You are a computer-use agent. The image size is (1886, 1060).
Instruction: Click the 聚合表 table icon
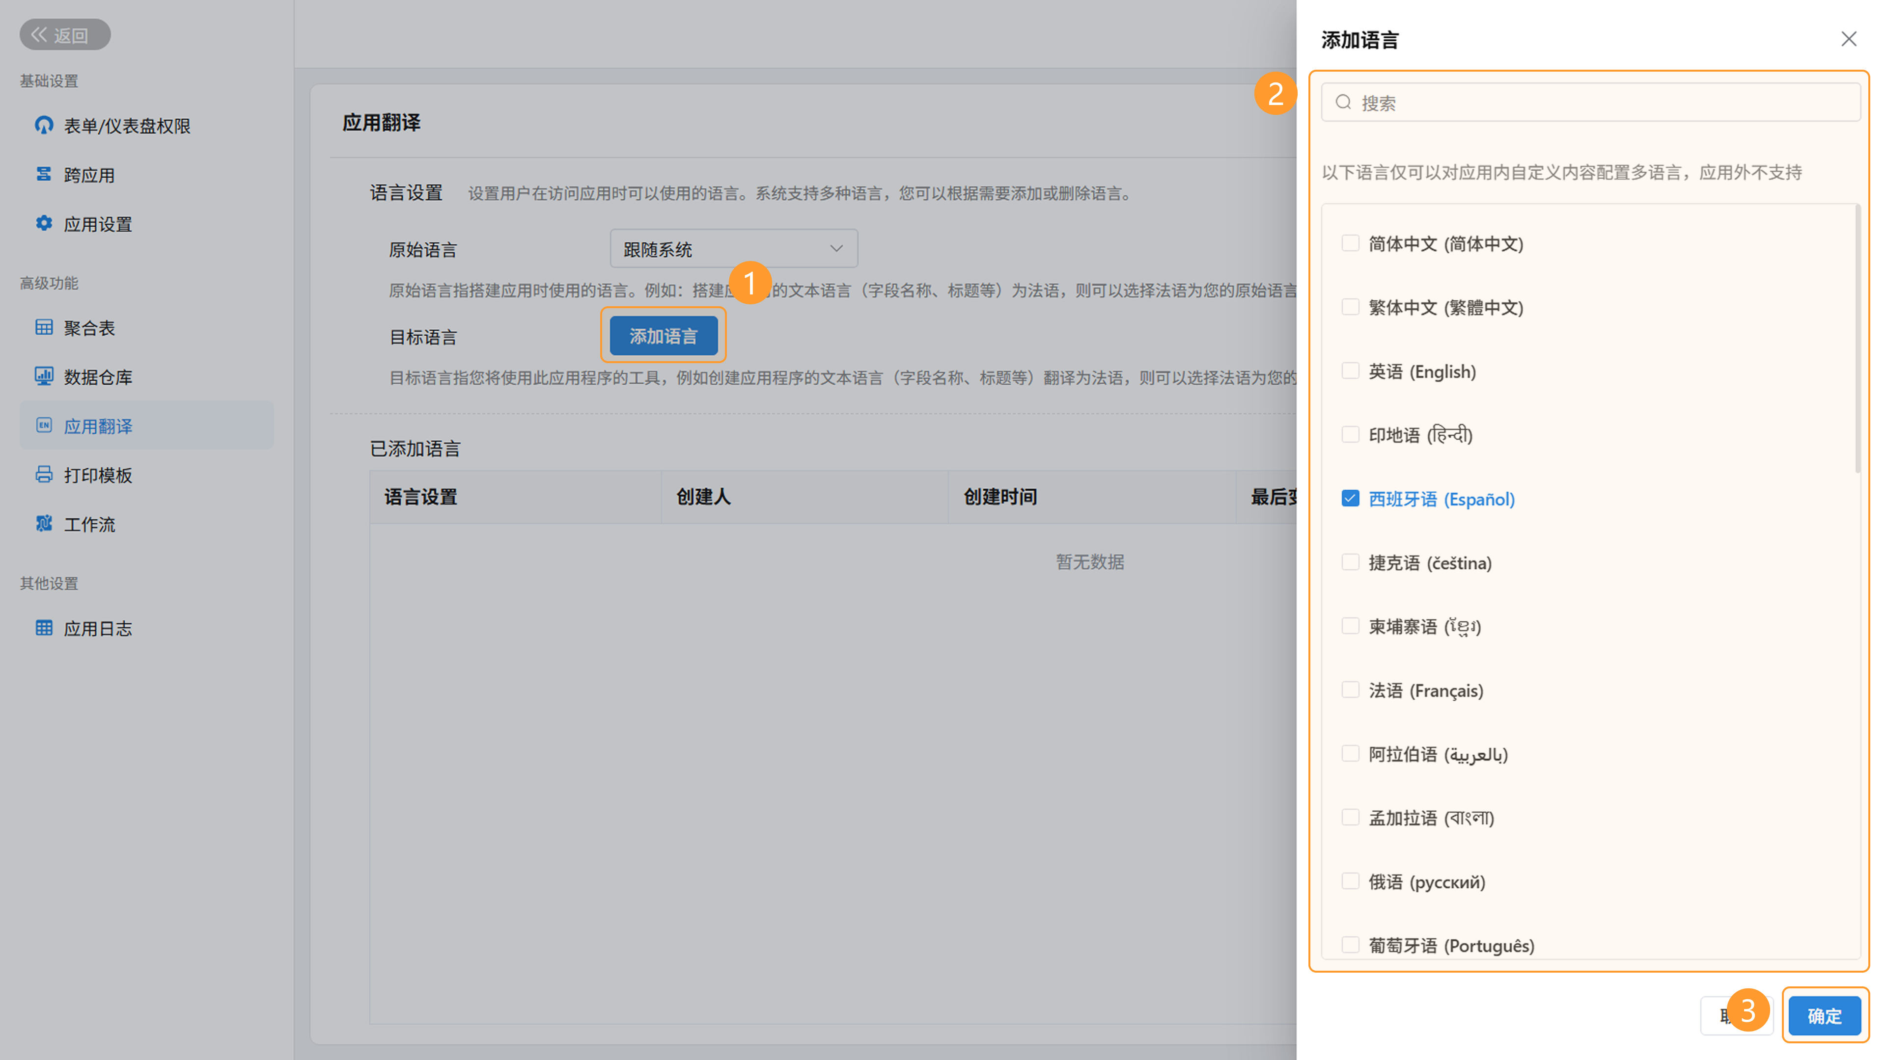coord(44,327)
